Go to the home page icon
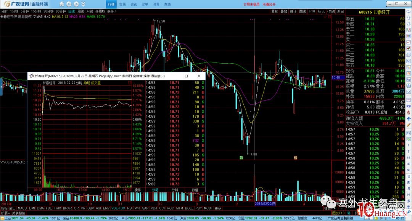This screenshot has height=221, width=412. 61,4
